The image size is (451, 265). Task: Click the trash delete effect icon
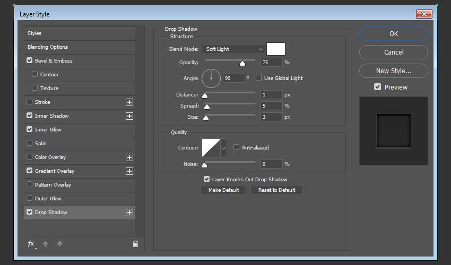[135, 244]
